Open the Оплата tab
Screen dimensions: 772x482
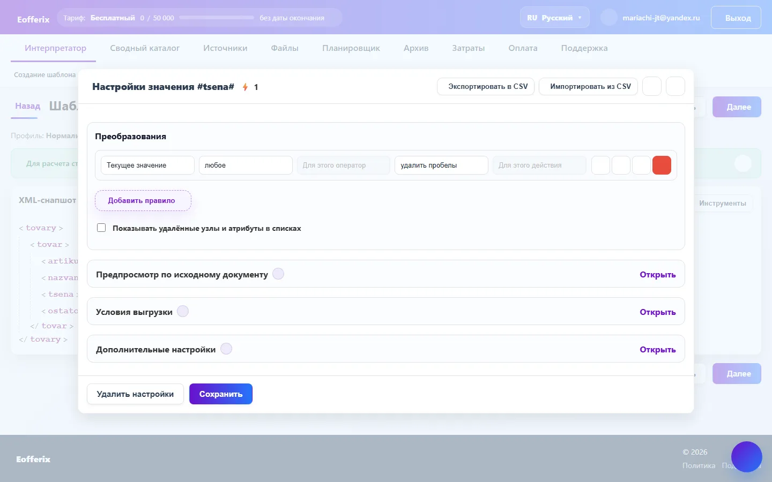pyautogui.click(x=523, y=48)
